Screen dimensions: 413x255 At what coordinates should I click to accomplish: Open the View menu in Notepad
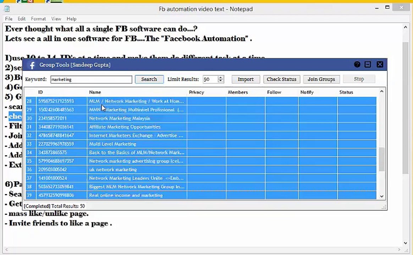click(56, 19)
